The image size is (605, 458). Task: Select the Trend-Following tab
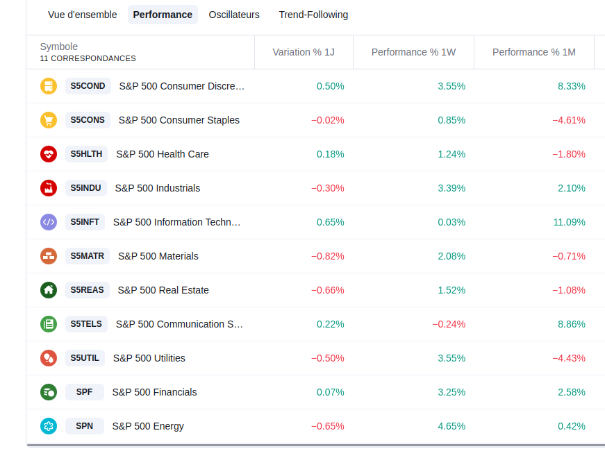coord(313,15)
